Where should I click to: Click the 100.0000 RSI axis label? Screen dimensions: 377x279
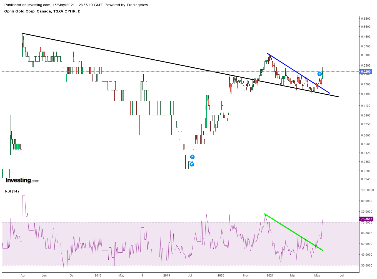tap(367, 190)
